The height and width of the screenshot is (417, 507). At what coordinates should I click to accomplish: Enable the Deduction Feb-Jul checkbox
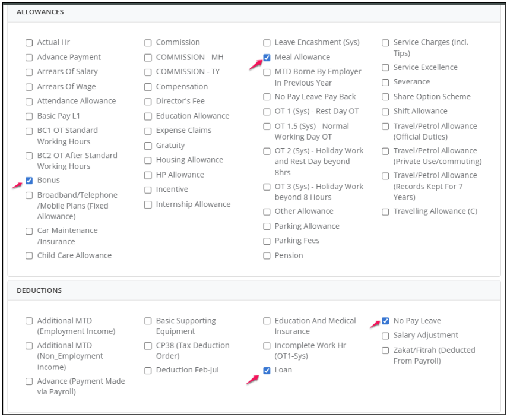(148, 371)
